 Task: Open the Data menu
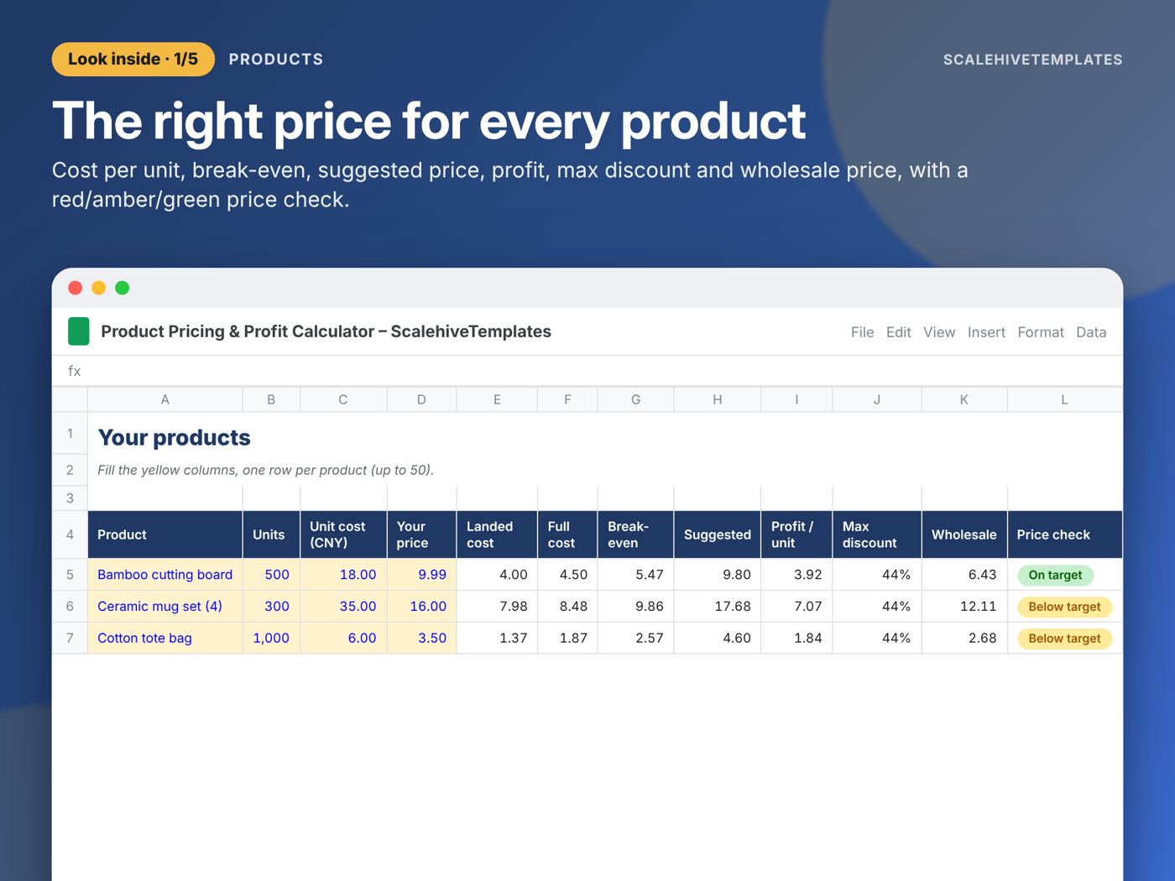(1091, 332)
